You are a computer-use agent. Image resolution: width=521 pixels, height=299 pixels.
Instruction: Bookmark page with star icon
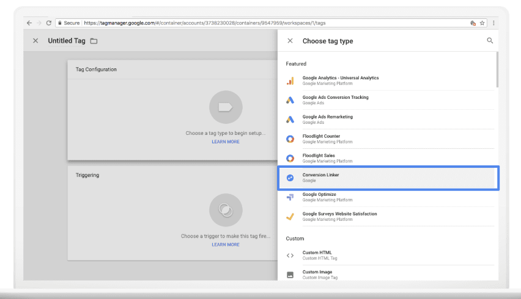click(482, 23)
